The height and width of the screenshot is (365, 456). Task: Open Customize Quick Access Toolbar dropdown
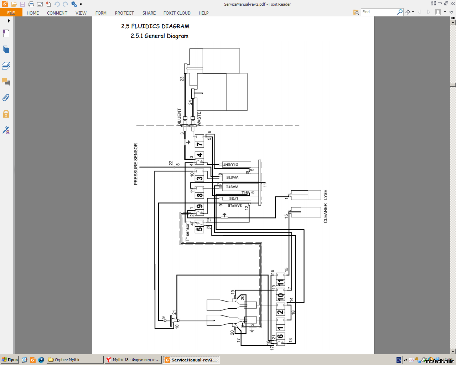(81, 4)
